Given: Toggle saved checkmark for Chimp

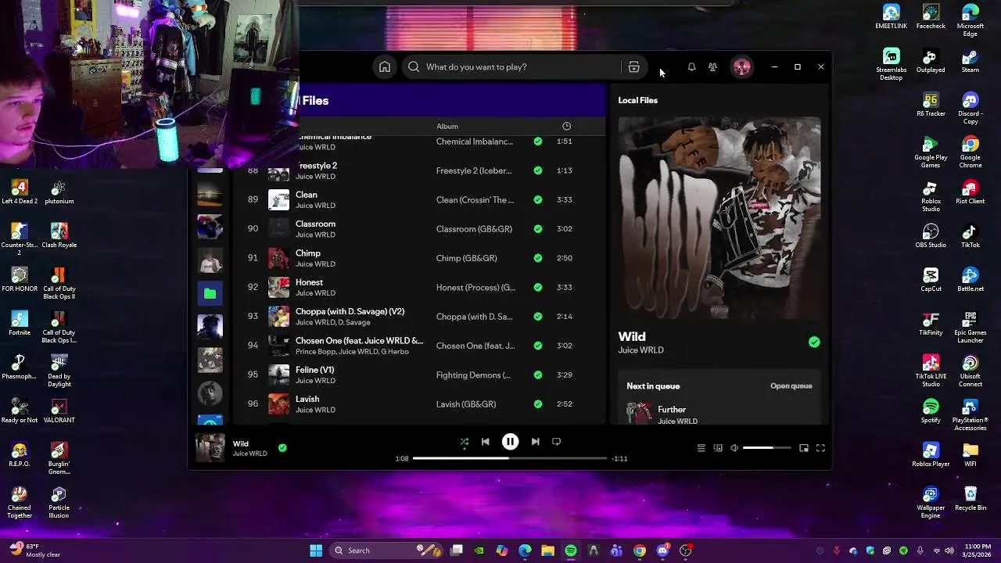Looking at the screenshot, I should click(x=537, y=258).
